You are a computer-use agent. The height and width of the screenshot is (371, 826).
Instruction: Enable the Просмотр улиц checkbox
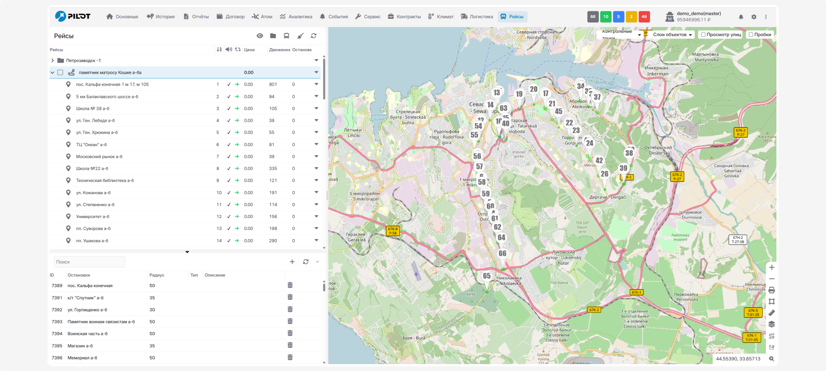point(703,34)
